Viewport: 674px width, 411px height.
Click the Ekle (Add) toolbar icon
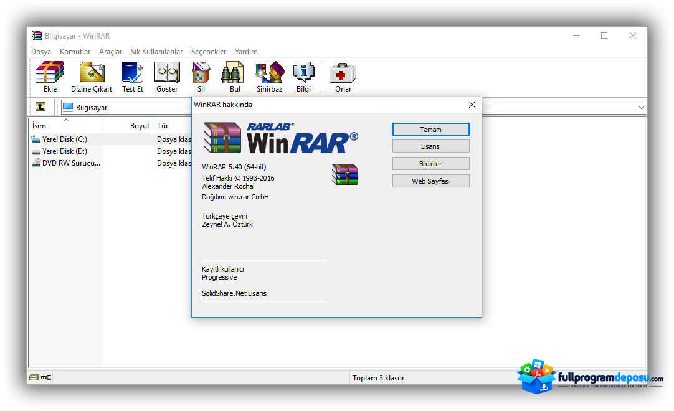(50, 72)
